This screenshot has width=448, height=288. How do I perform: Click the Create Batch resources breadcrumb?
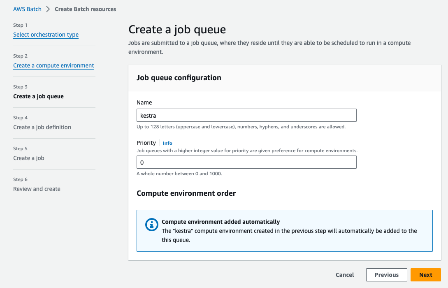85,9
